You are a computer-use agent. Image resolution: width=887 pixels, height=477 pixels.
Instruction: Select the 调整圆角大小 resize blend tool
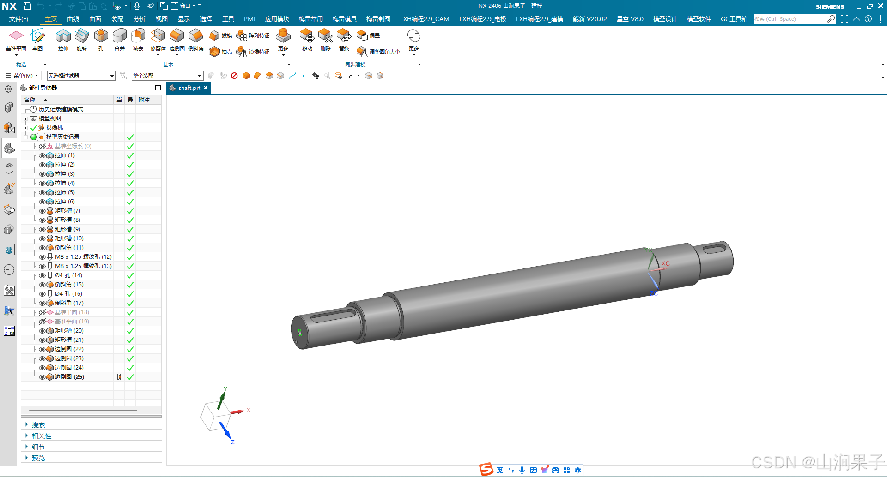click(x=378, y=52)
